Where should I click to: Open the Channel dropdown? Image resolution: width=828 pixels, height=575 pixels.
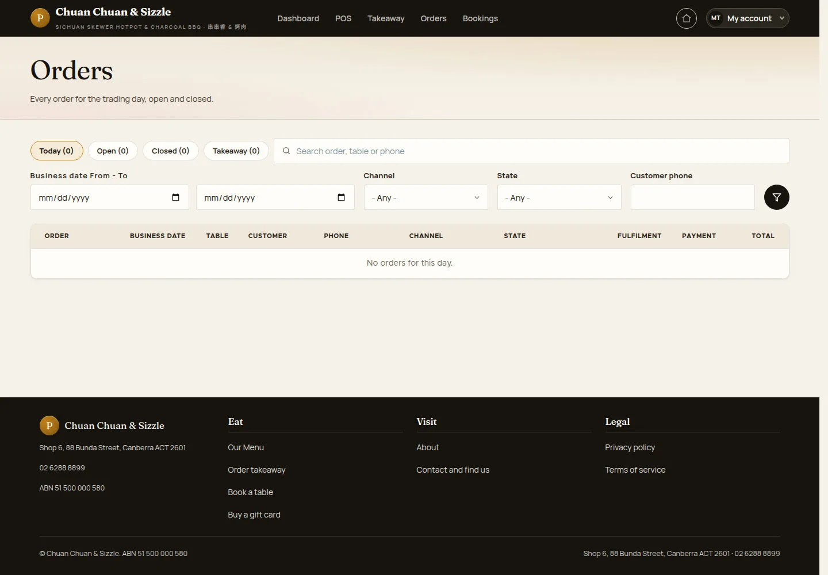(x=425, y=197)
